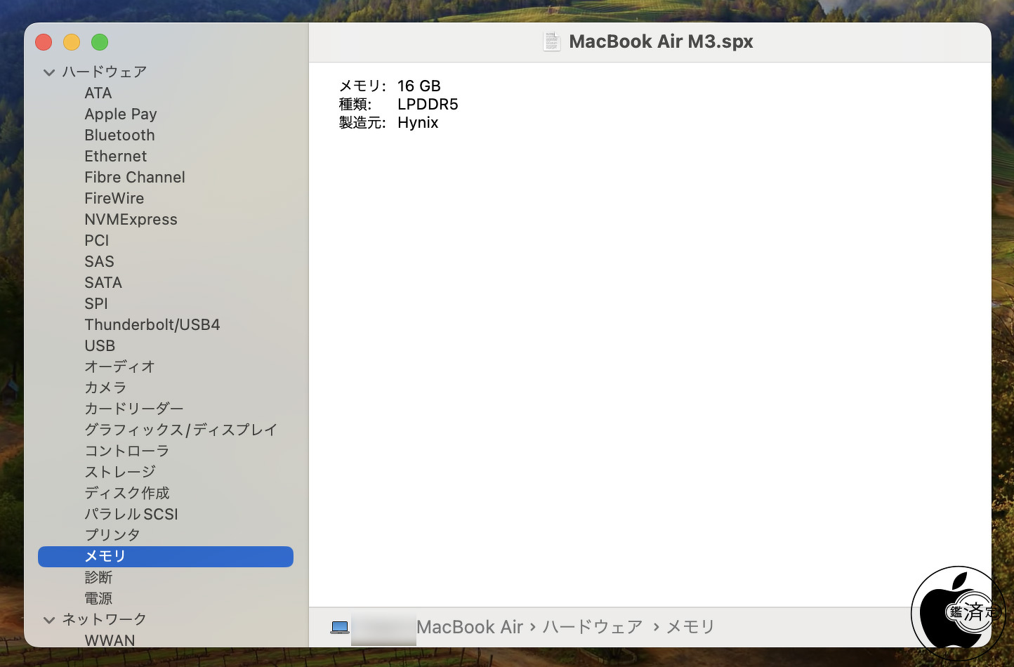Click the green zoom window button
1014x667 pixels.
coord(100,42)
